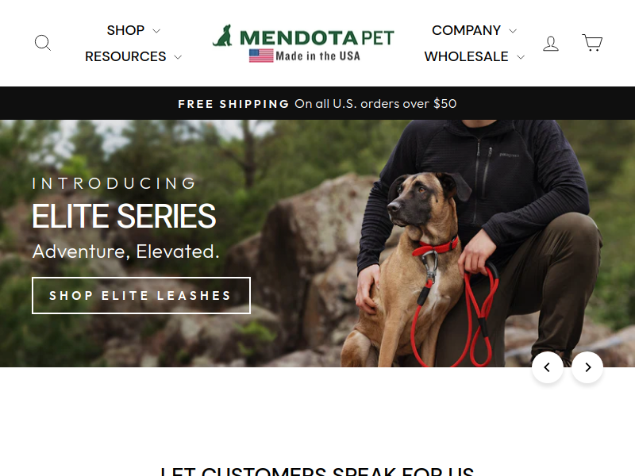Click the green dog logo silhouette
The width and height of the screenshot is (635, 476).
pos(223,36)
